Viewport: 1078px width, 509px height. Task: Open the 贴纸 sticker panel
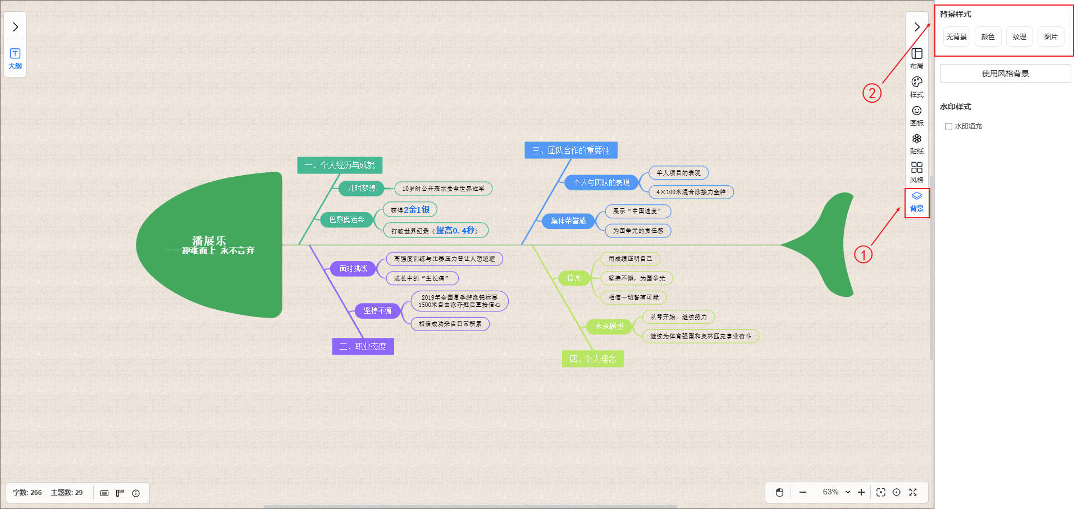point(916,144)
